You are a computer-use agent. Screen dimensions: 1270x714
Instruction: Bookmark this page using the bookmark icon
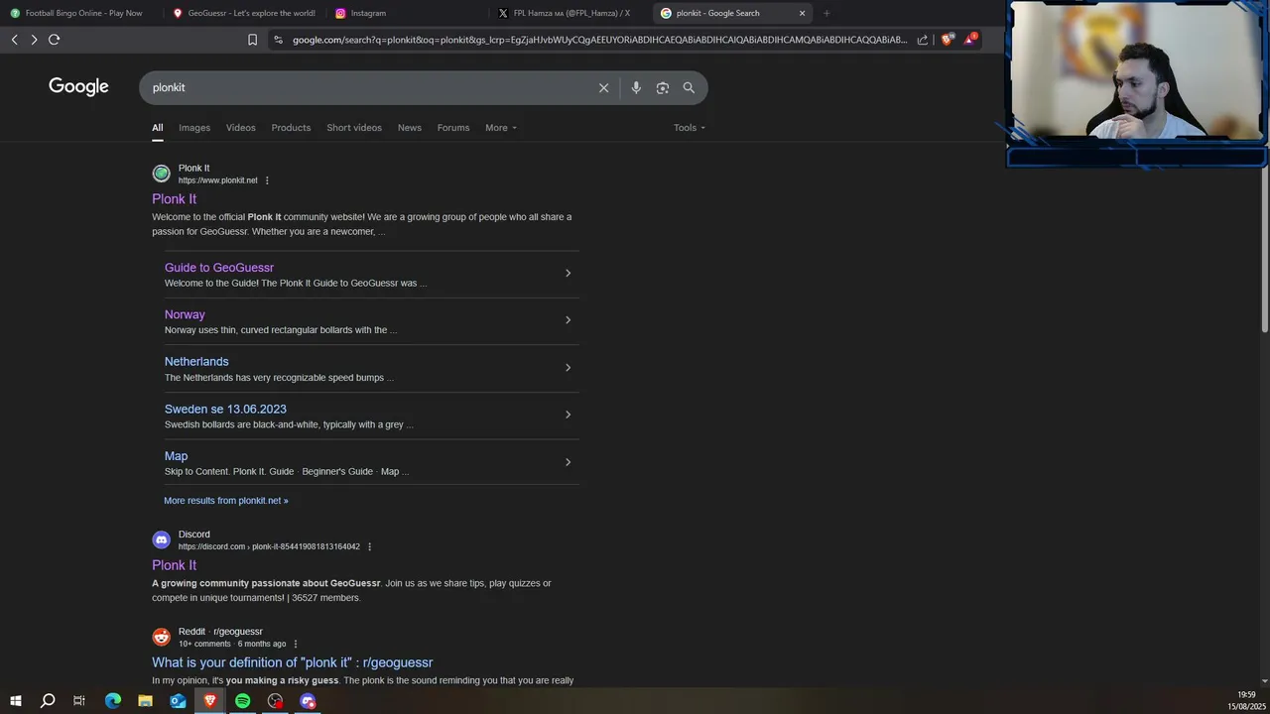coord(252,40)
